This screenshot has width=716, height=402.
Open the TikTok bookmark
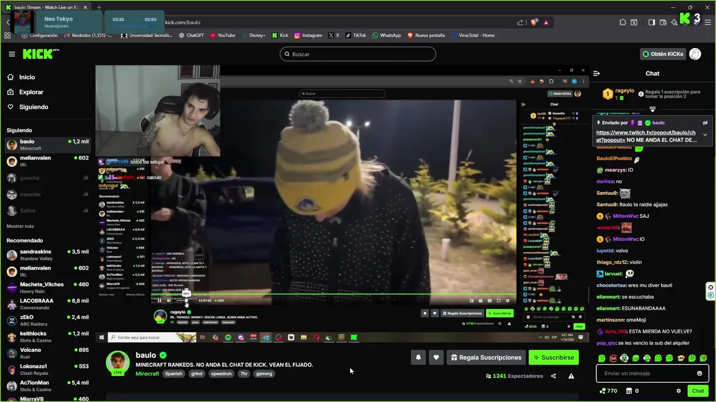[x=356, y=35]
